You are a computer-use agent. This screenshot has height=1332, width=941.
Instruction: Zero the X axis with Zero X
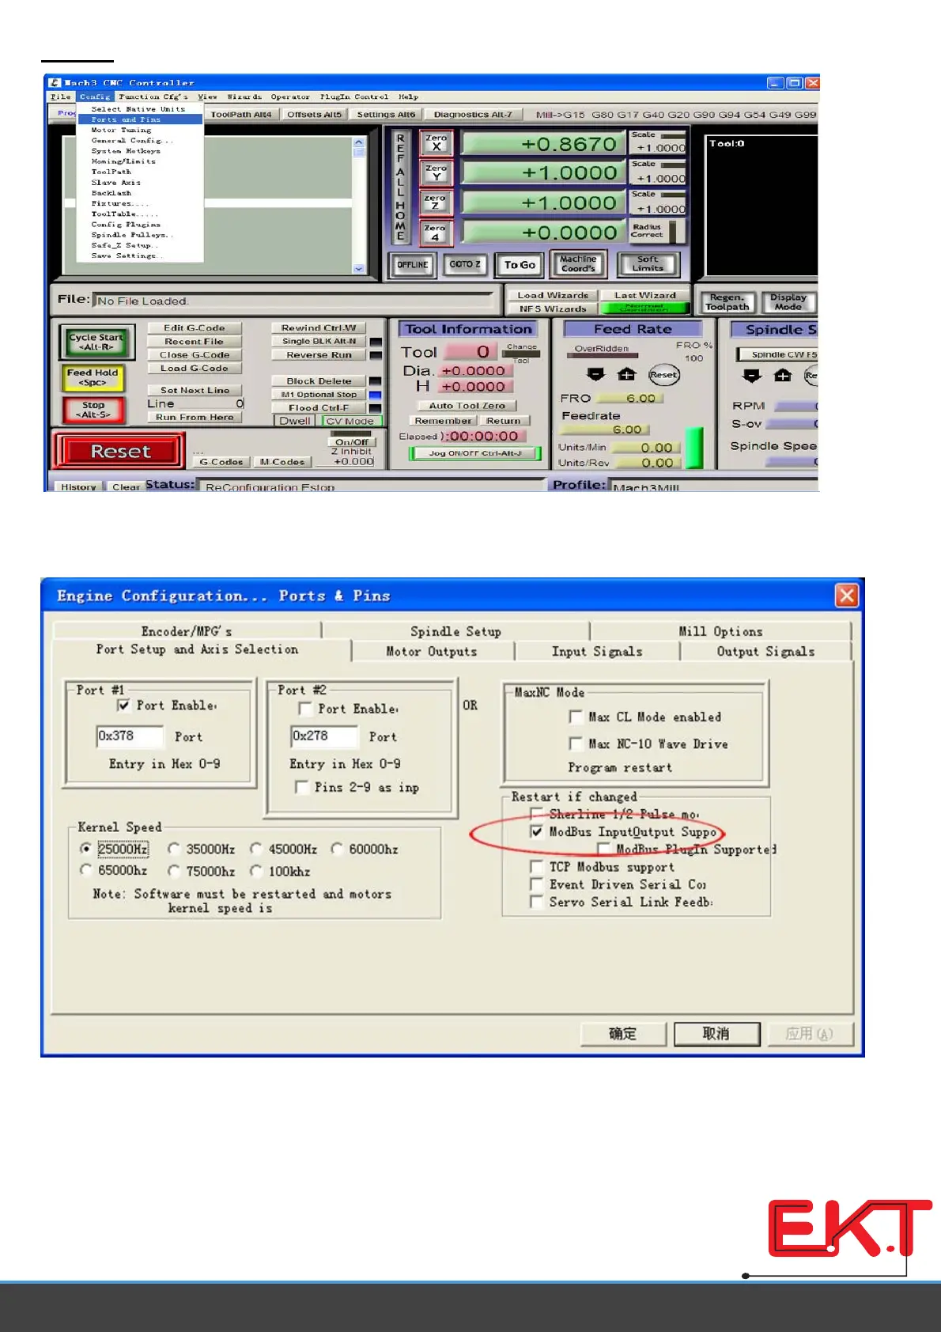[x=436, y=142]
